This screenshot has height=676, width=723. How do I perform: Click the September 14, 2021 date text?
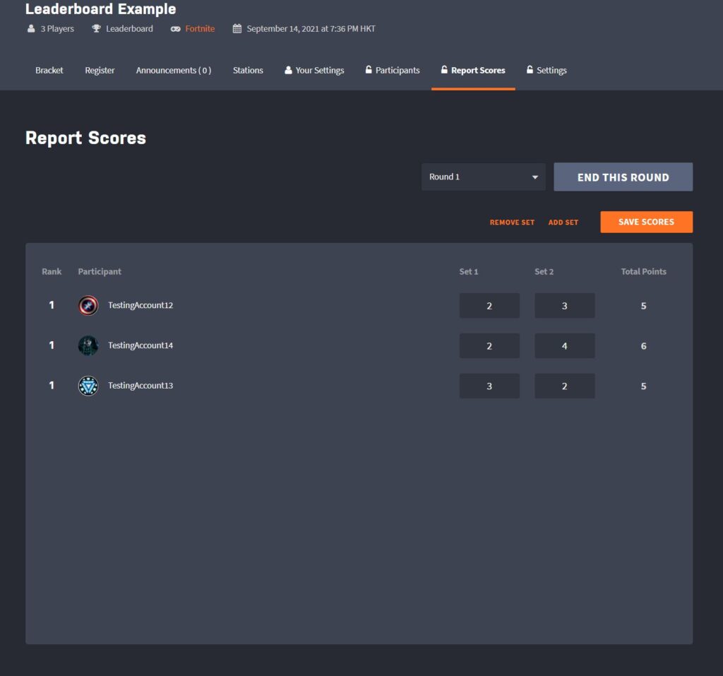pyautogui.click(x=311, y=29)
